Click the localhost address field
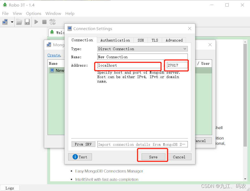This screenshot has height=191, width=250. click(x=129, y=65)
